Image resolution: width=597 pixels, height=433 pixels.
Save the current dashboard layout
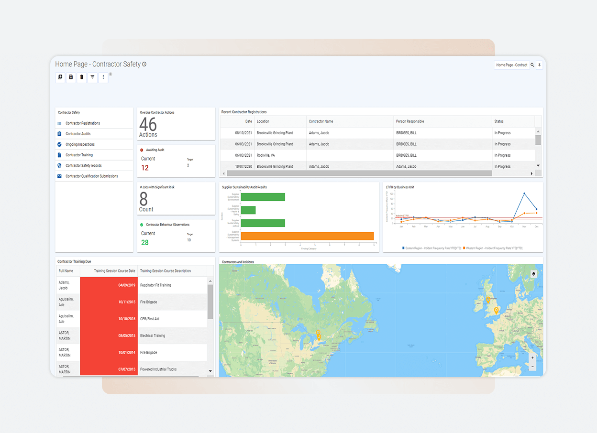tap(70, 77)
